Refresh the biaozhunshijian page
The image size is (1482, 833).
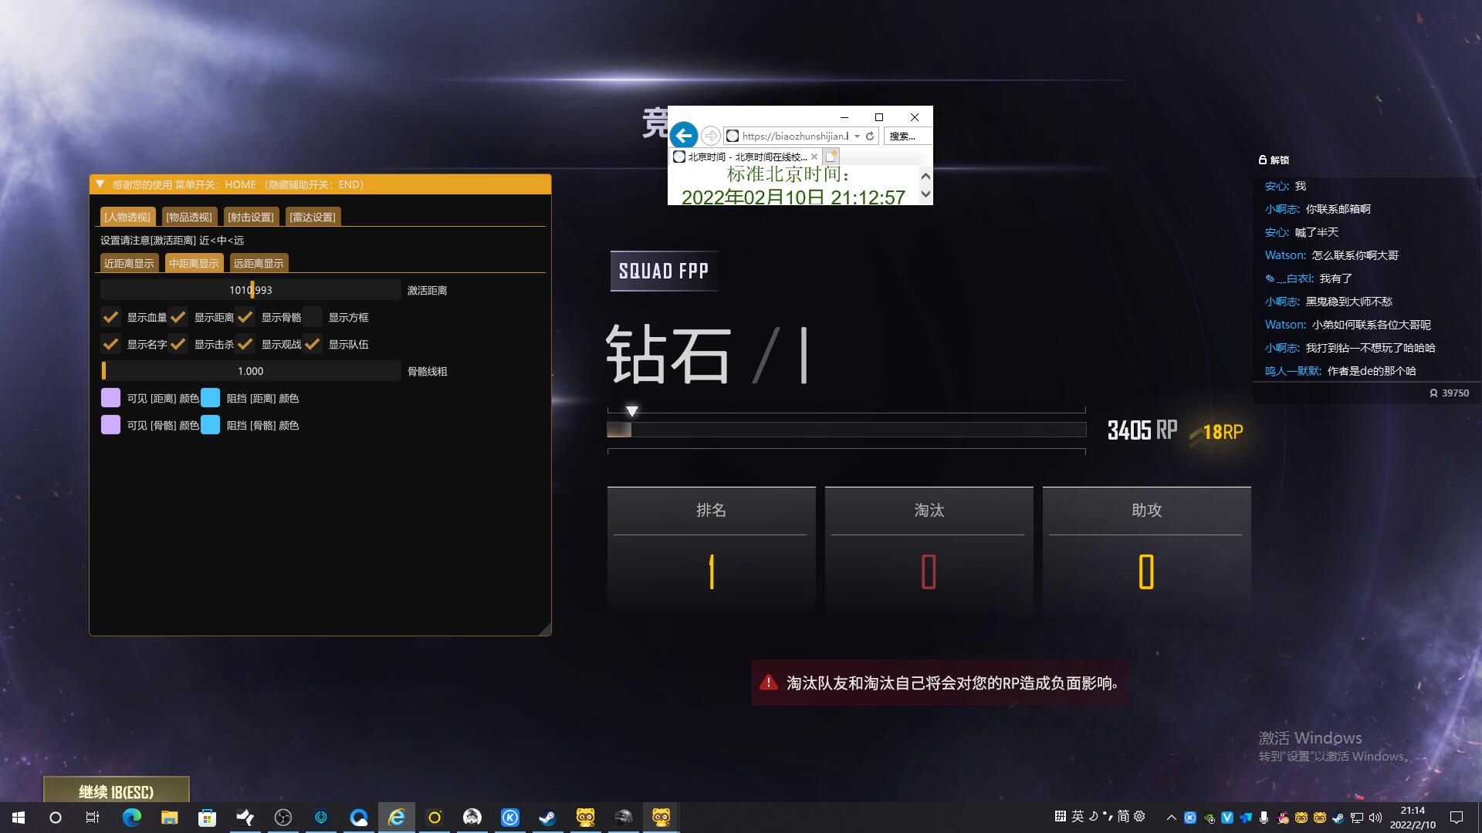[870, 136]
